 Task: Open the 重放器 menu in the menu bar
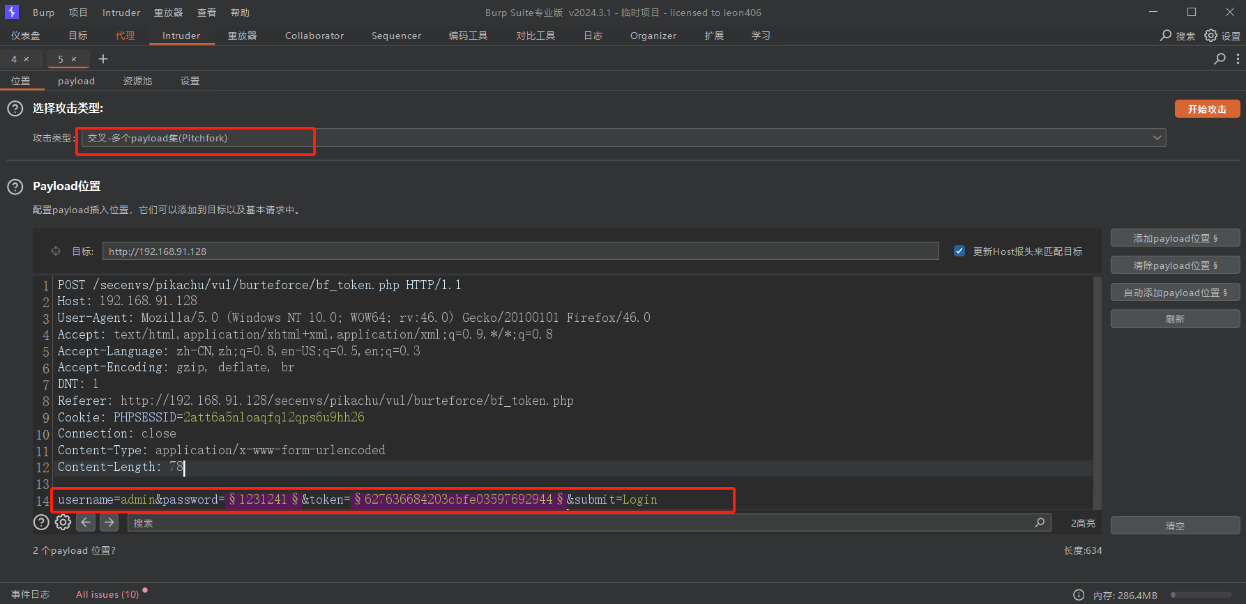click(x=168, y=13)
